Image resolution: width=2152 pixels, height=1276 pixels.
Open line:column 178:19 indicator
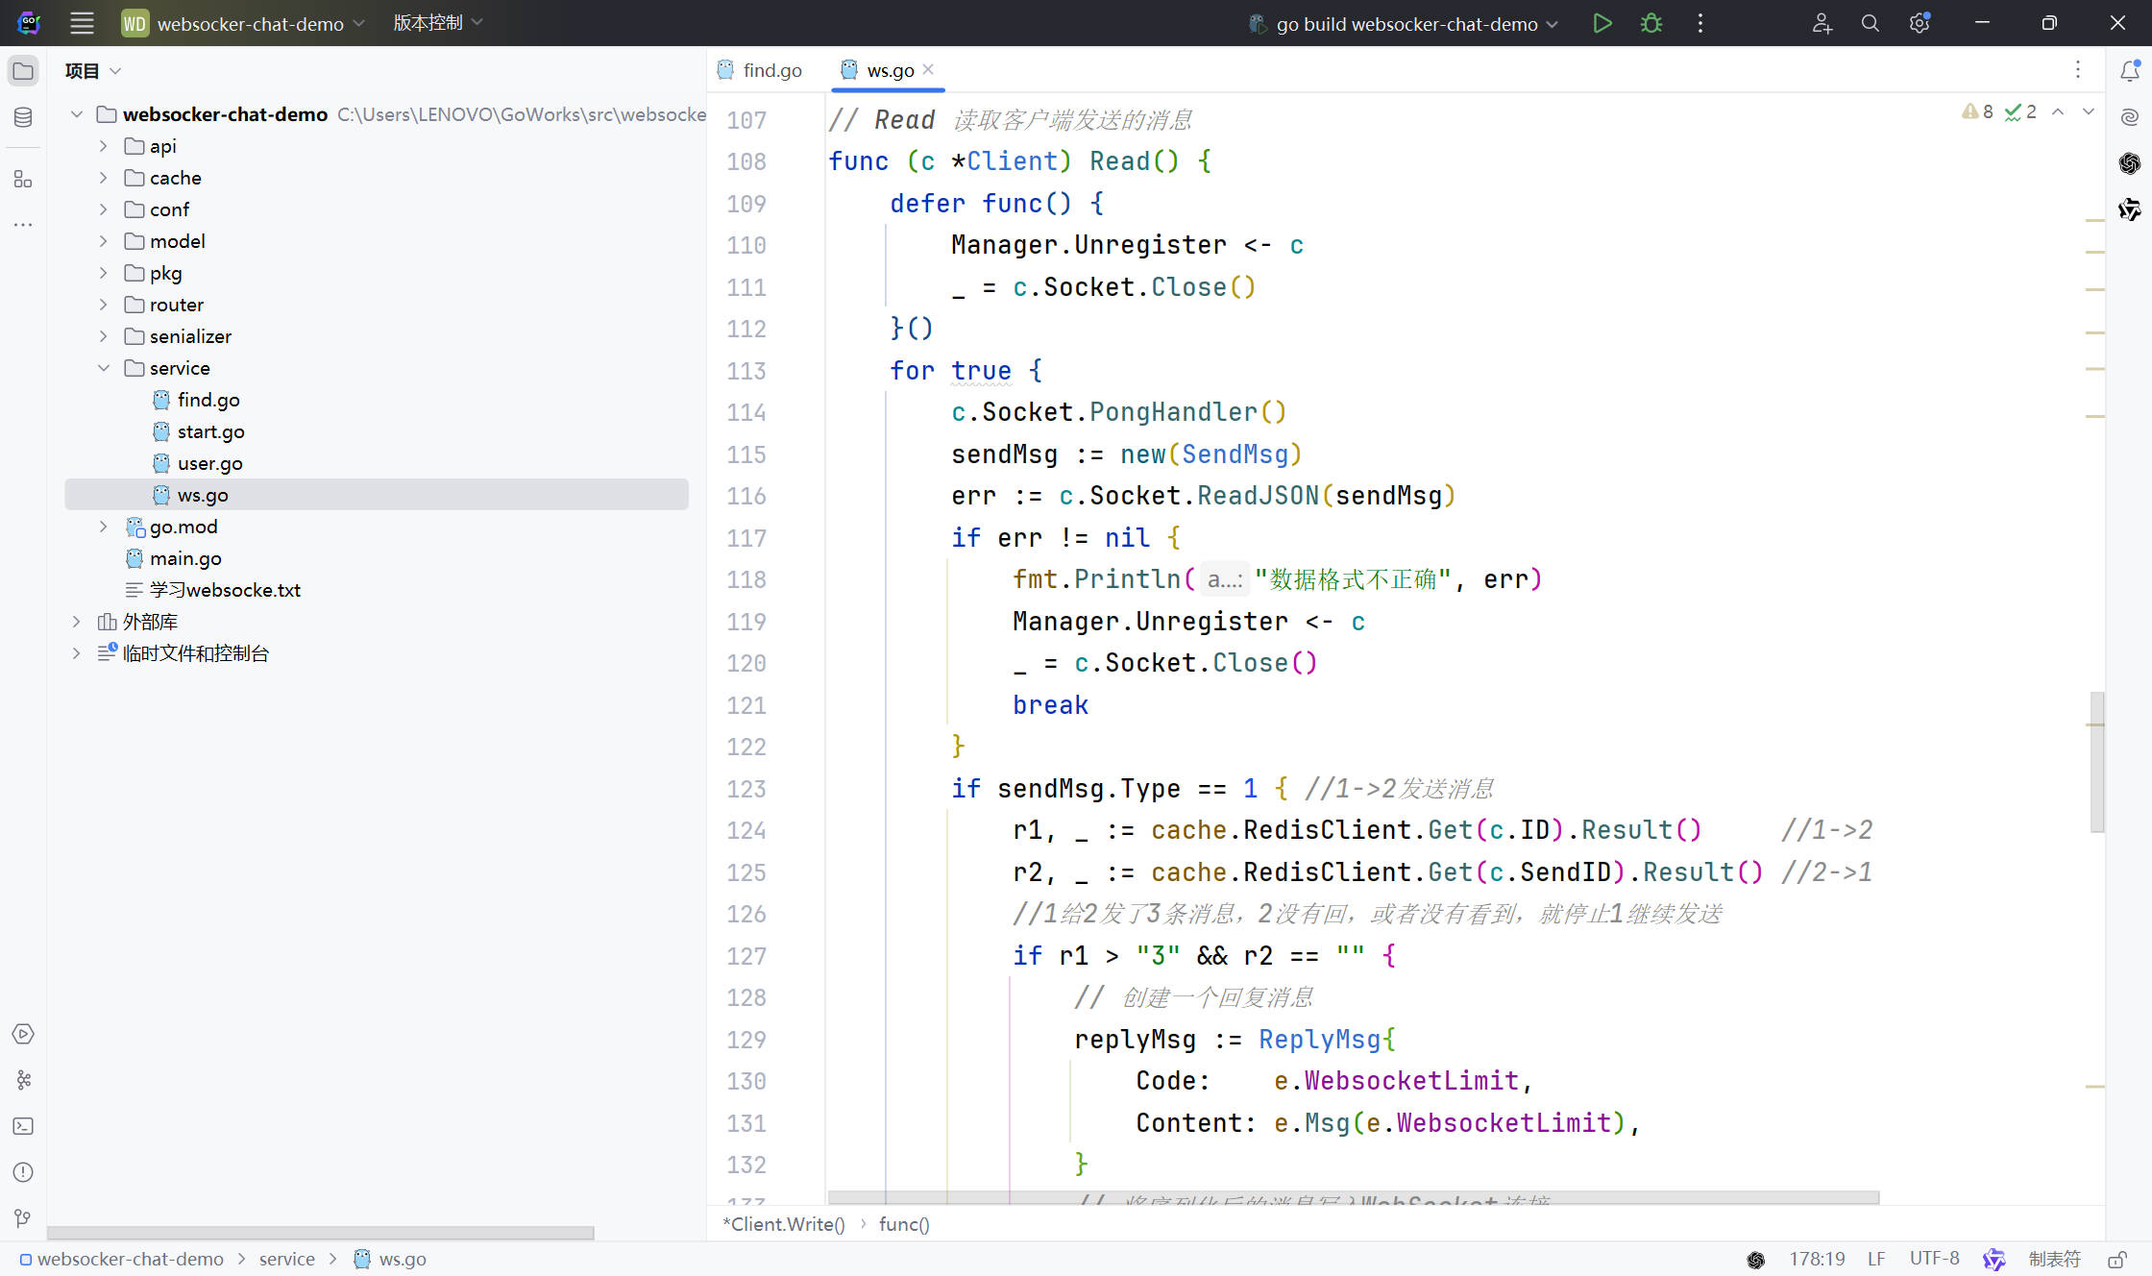(x=1817, y=1259)
